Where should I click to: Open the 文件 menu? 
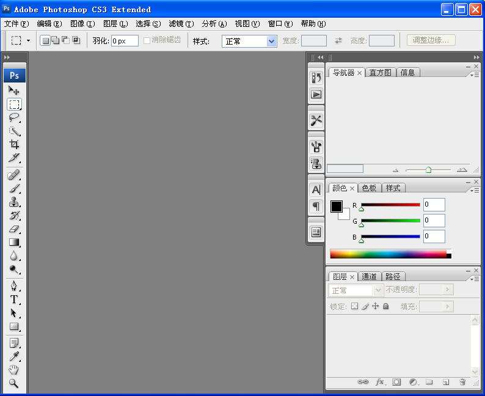pyautogui.click(x=16, y=24)
